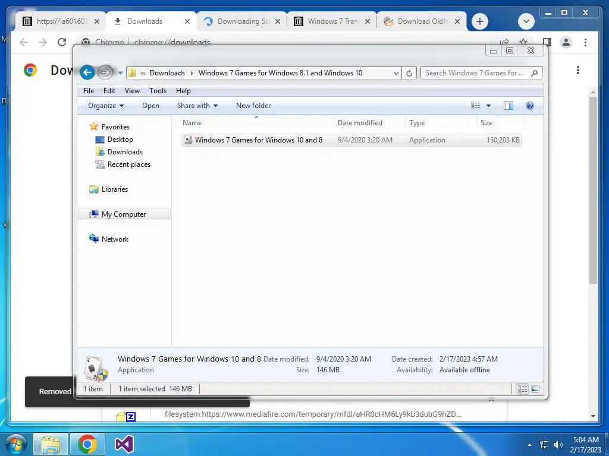Open a new Chrome tab with plus
Viewport: 609px width, 456px height.
point(480,21)
